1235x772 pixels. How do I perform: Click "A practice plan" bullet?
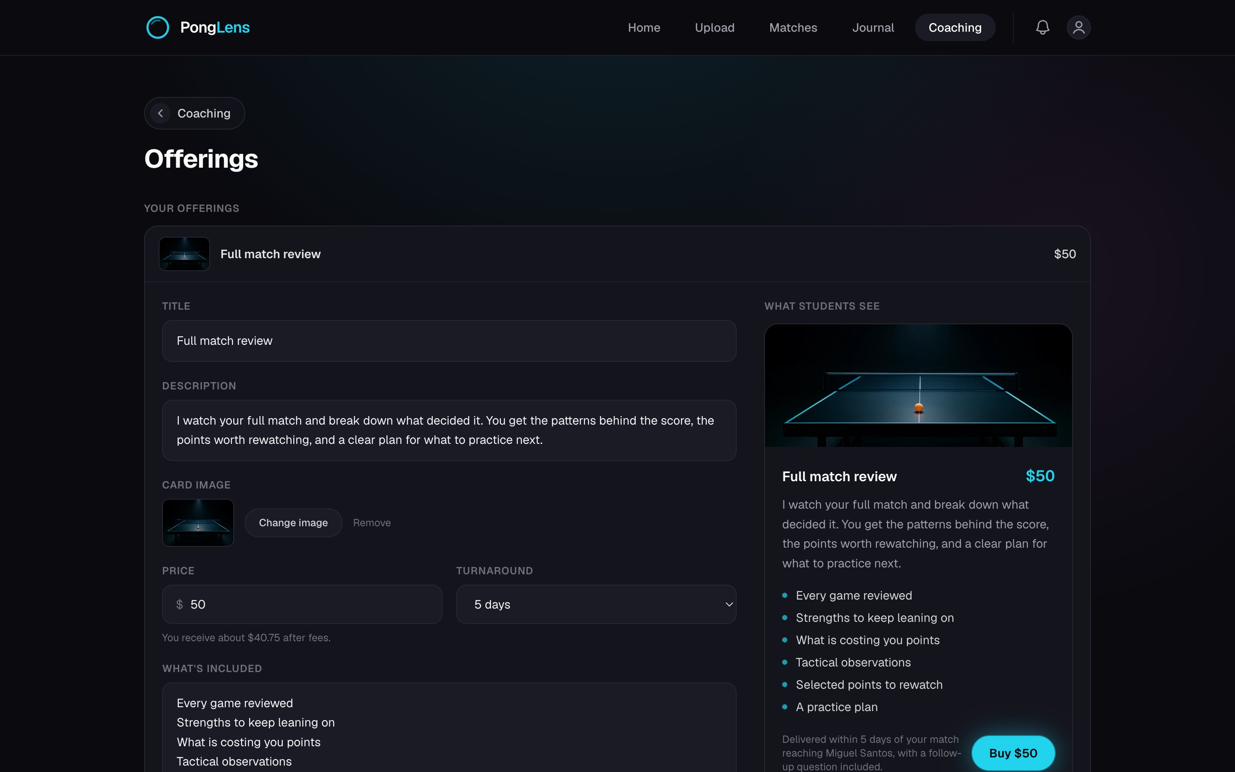pos(837,707)
